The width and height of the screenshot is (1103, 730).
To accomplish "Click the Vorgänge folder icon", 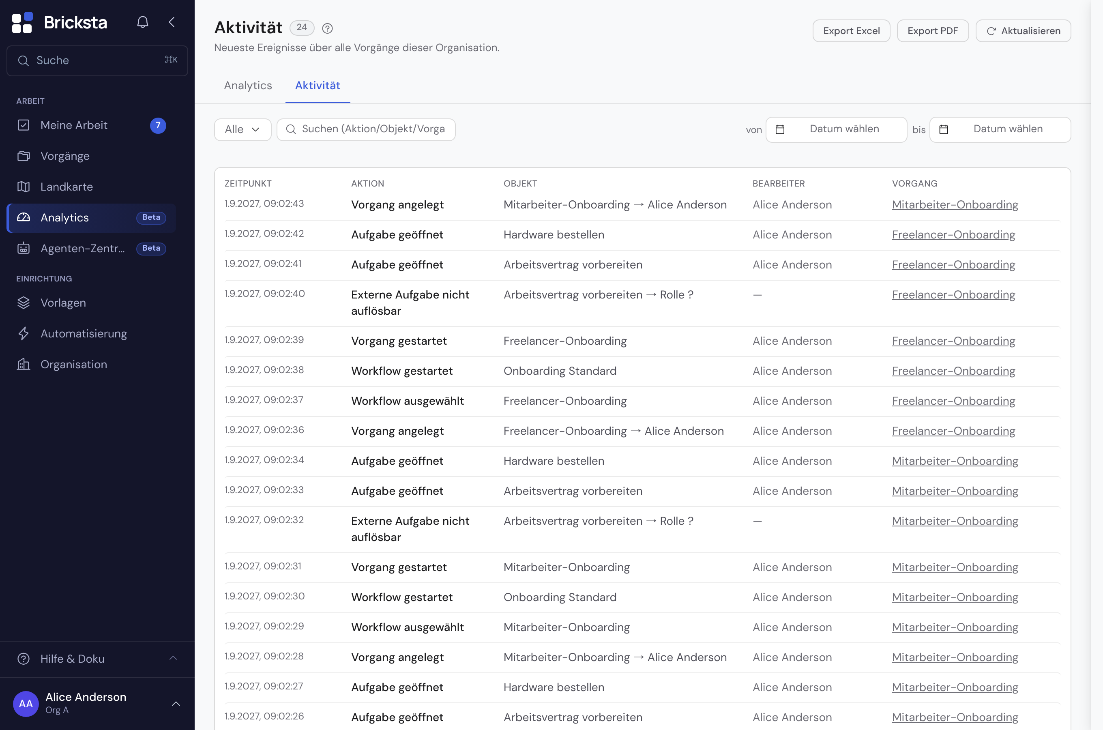I will pos(23,156).
